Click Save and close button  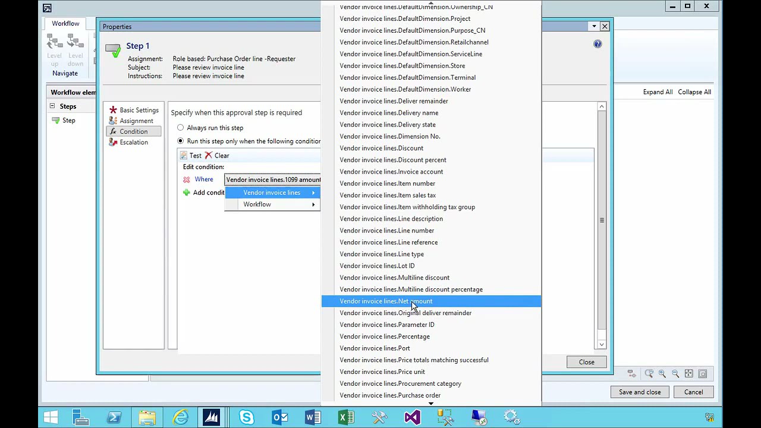[x=640, y=392]
